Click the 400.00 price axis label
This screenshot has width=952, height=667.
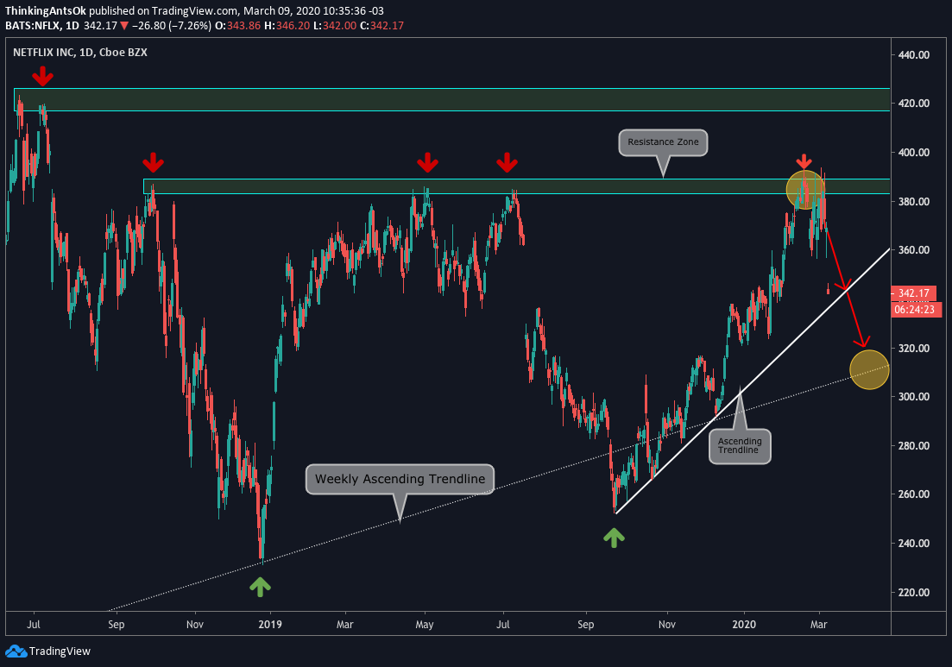coord(914,153)
